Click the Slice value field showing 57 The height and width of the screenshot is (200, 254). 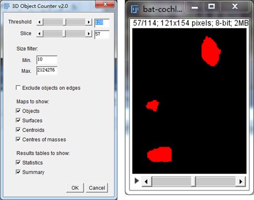pyautogui.click(x=102, y=34)
